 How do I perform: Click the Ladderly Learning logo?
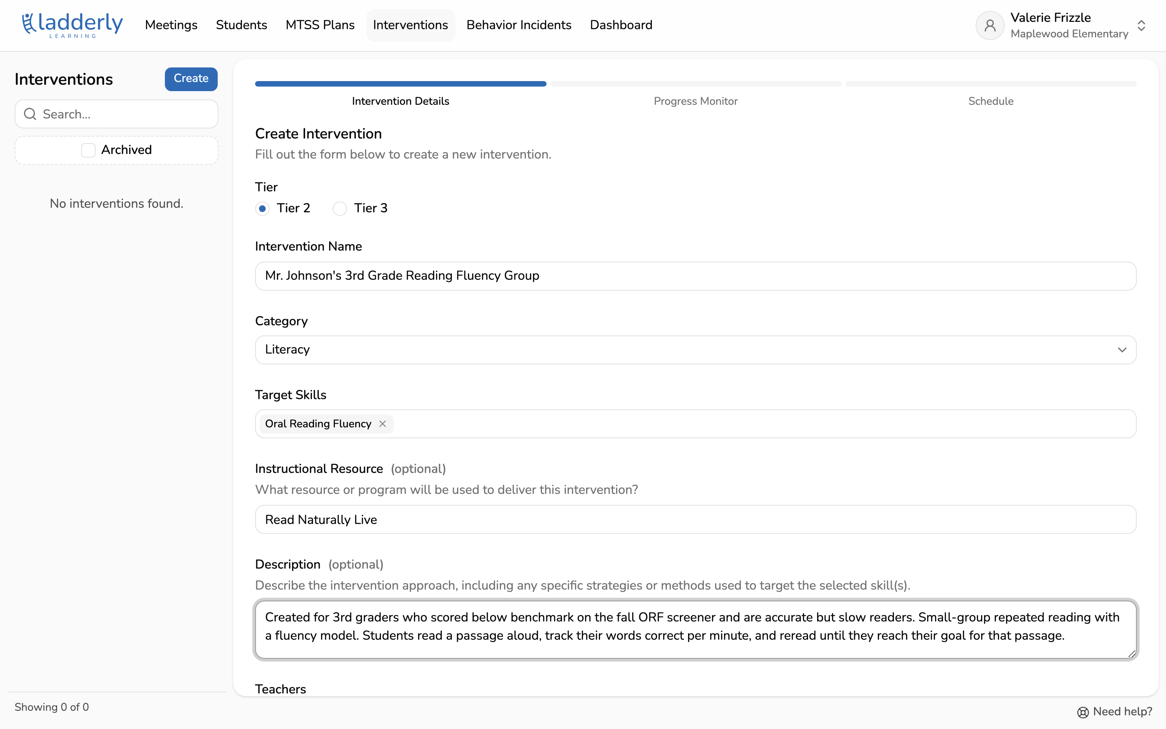point(72,25)
